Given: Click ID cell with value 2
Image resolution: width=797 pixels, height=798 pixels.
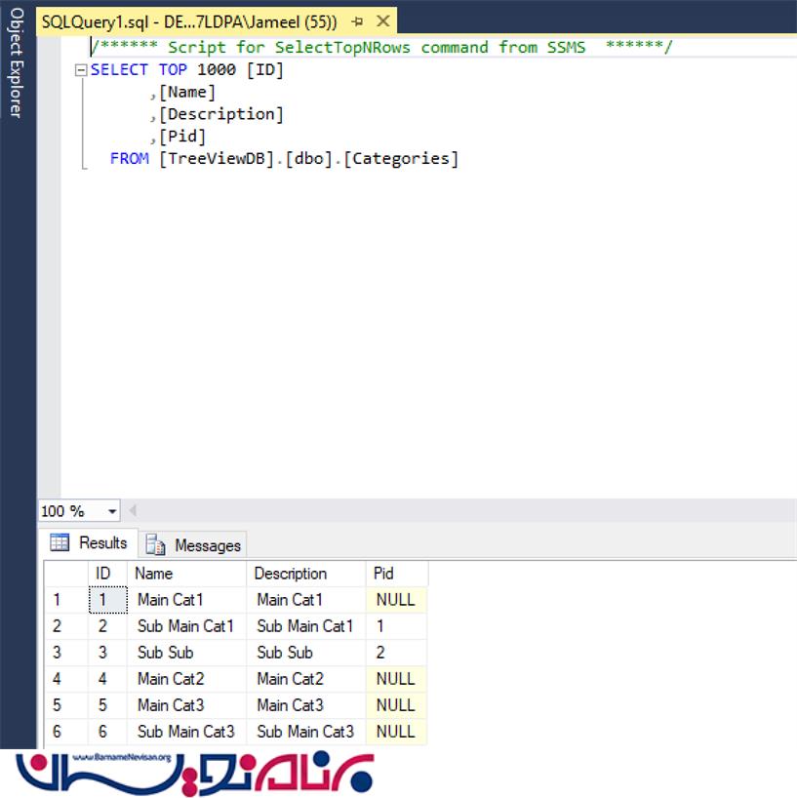Looking at the screenshot, I should 107,626.
